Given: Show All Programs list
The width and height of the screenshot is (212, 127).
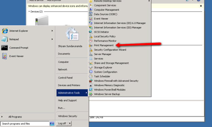Looking at the screenshot, I should click(15, 117).
